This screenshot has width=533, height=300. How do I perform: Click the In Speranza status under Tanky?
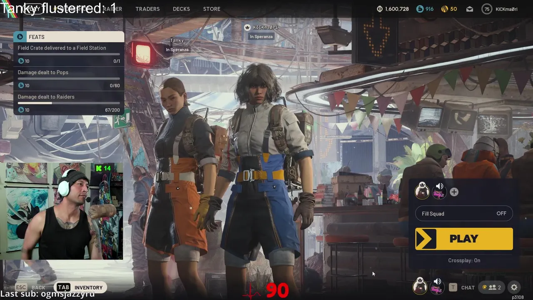pyautogui.click(x=177, y=50)
